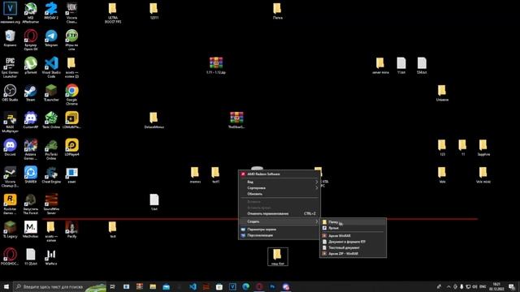Launch Tanki Online desktop shortcut
The image size is (520, 292).
click(51, 120)
